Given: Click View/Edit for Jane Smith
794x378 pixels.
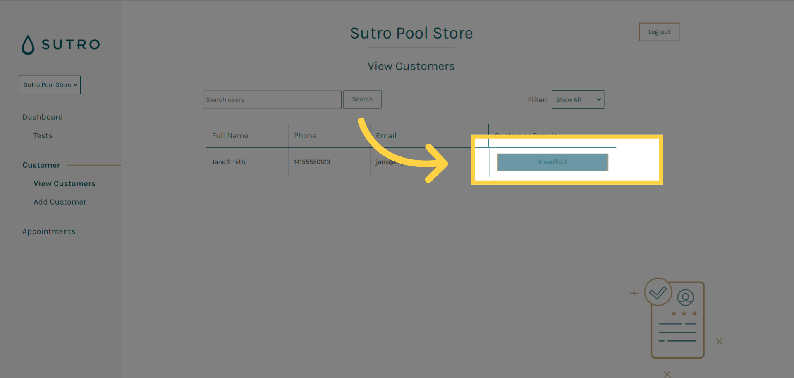Looking at the screenshot, I should click(x=552, y=162).
